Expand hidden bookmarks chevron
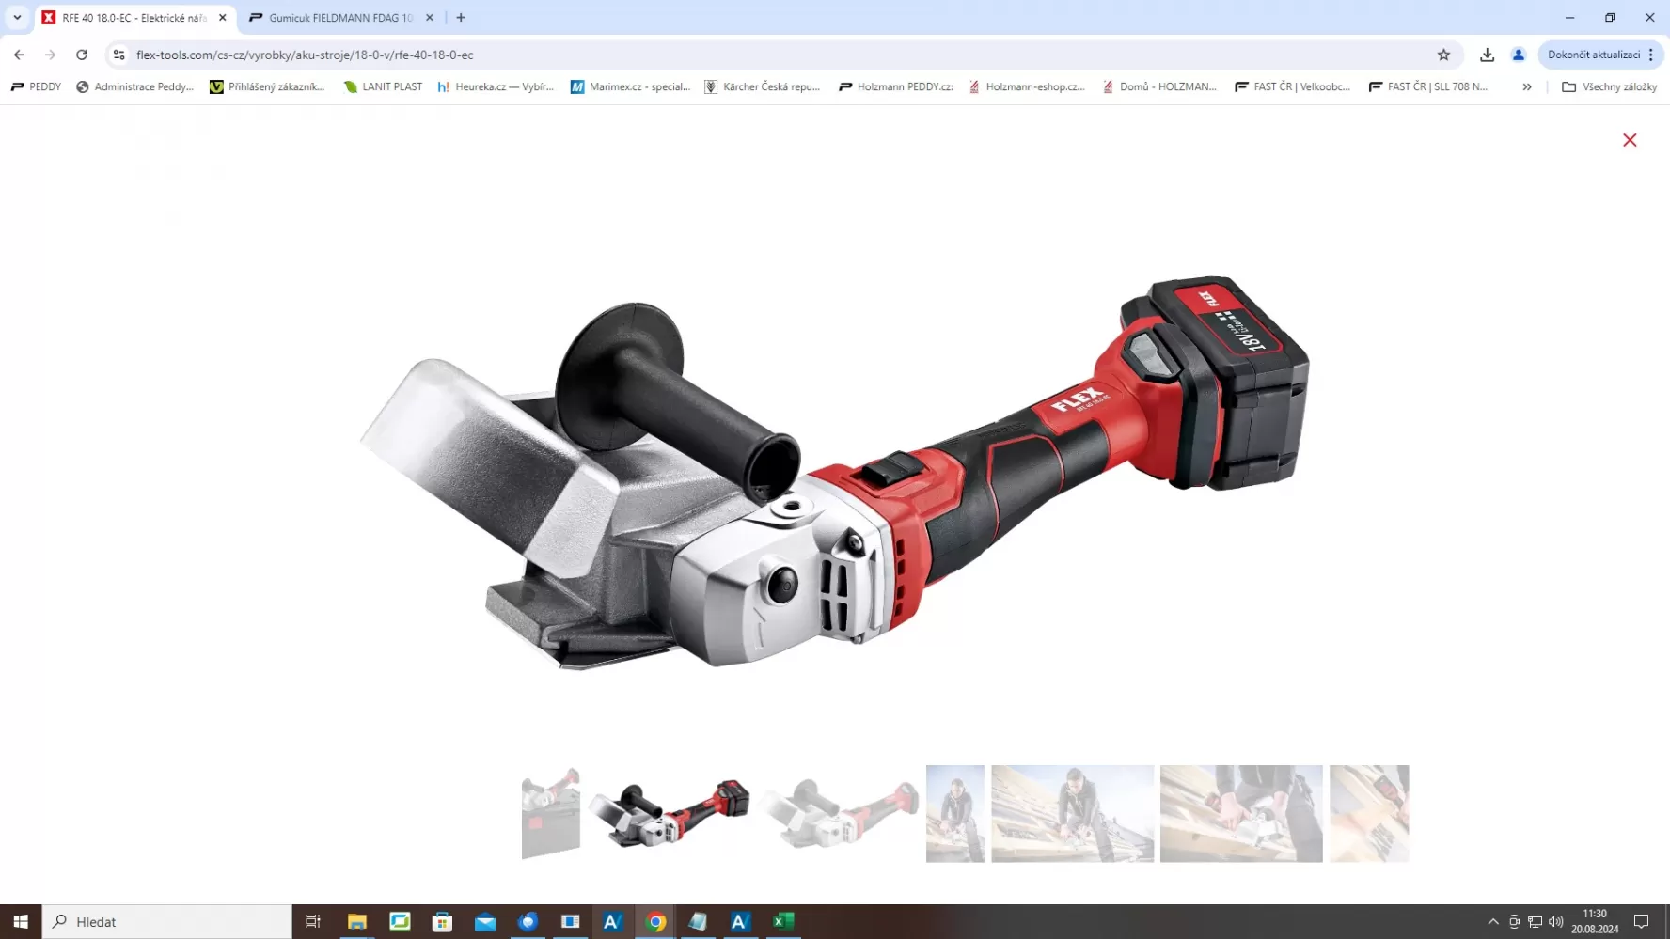Viewport: 1670px width, 939px height. (1527, 86)
